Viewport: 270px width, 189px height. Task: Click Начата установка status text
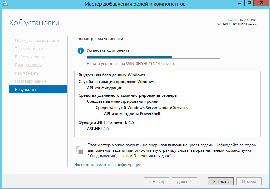(x=131, y=64)
